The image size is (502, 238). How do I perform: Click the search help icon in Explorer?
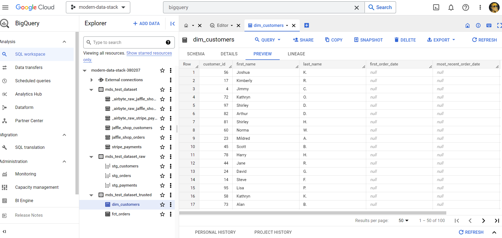[x=168, y=42]
